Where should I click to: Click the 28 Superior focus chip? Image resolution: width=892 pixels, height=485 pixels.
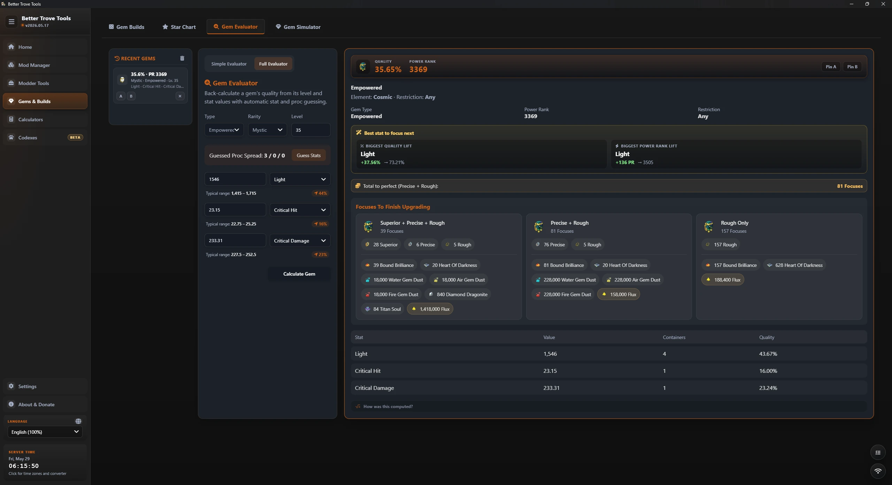(x=381, y=245)
